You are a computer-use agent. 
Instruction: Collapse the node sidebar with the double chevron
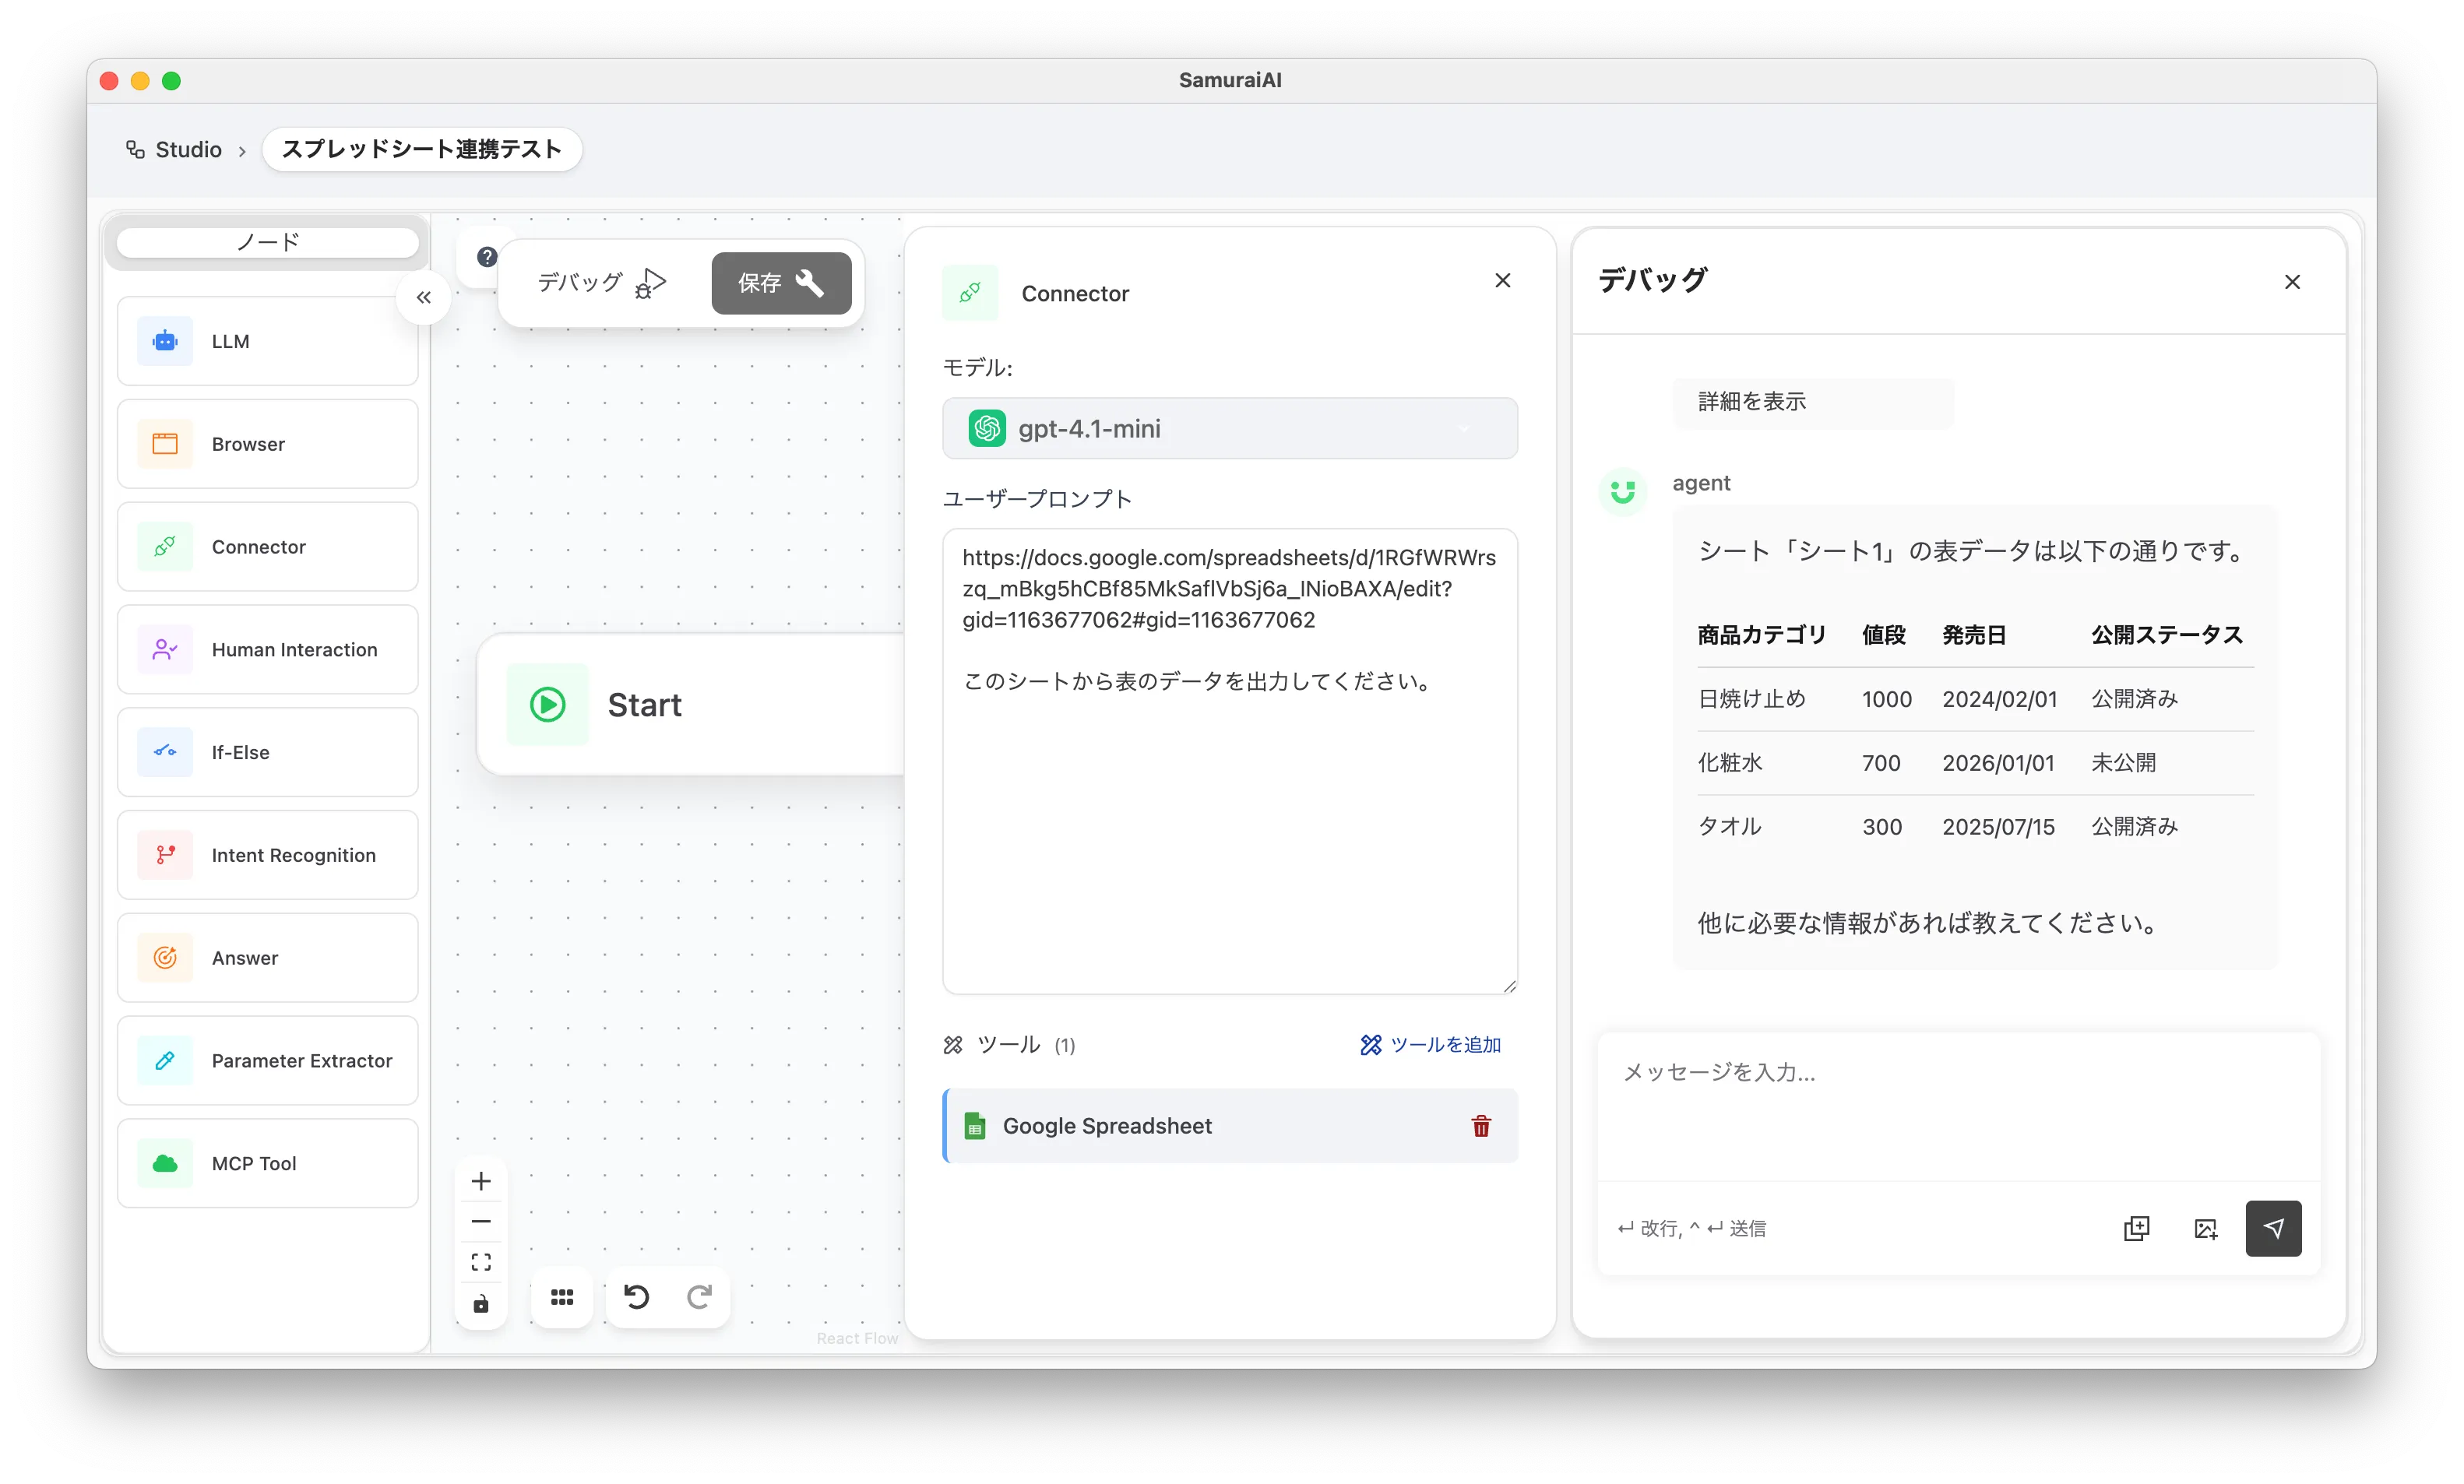click(x=424, y=297)
